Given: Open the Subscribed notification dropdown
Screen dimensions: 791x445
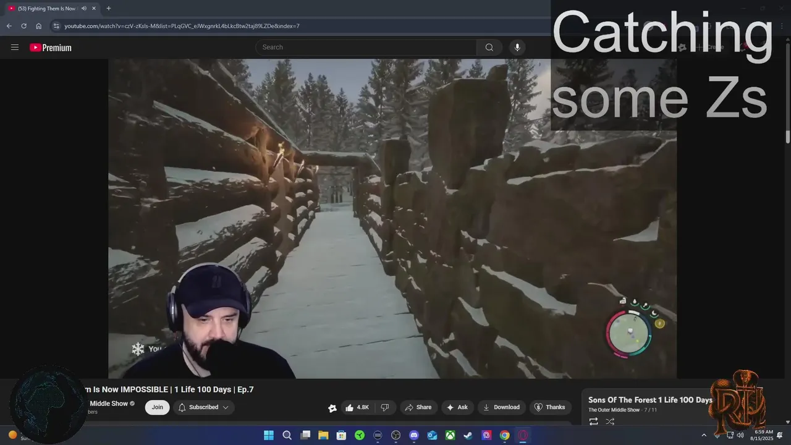Looking at the screenshot, I should pyautogui.click(x=203, y=407).
